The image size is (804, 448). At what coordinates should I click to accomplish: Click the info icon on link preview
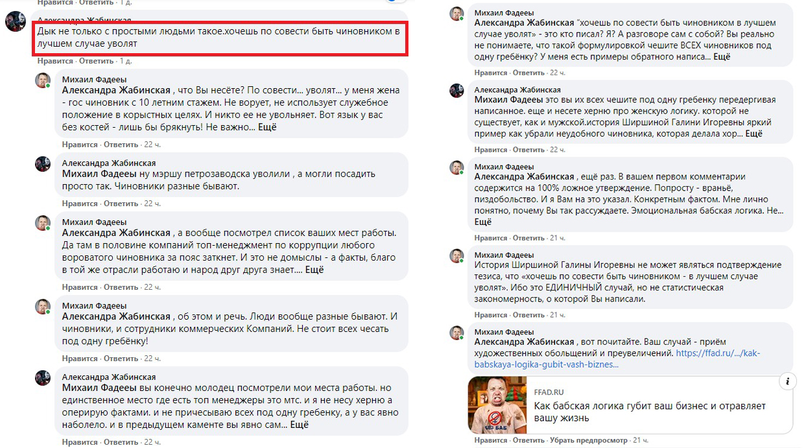click(x=787, y=381)
